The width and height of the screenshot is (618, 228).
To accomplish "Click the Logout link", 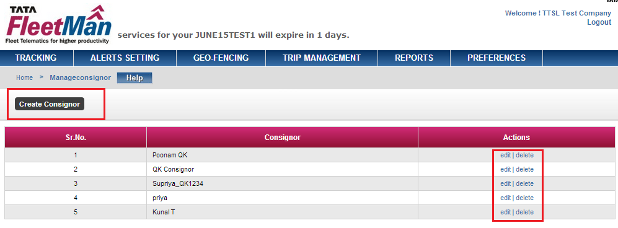I will [599, 22].
